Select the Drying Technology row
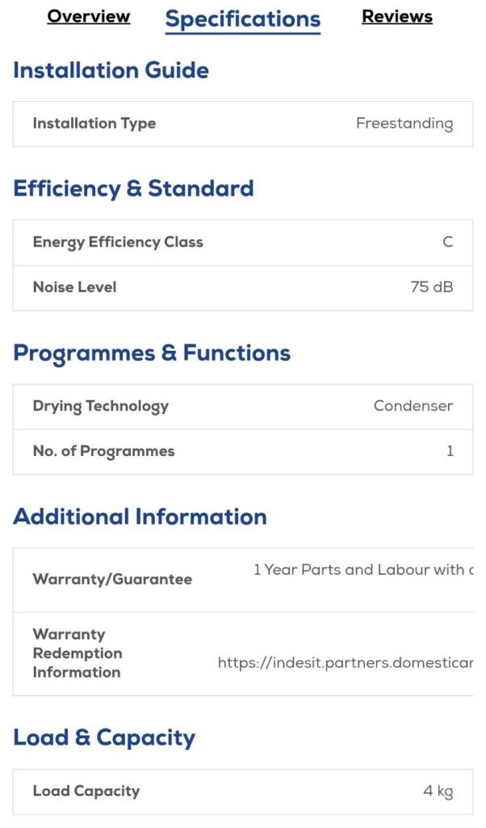The height and width of the screenshot is (828, 486). click(x=242, y=406)
